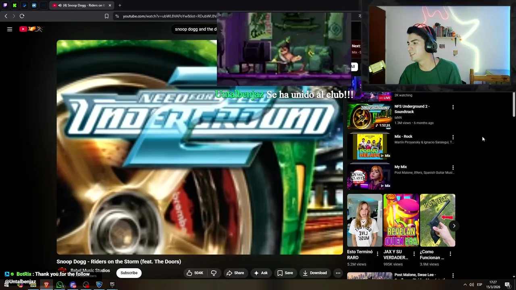
Task: Click the YouTube search box
Action: pyautogui.click(x=196, y=29)
